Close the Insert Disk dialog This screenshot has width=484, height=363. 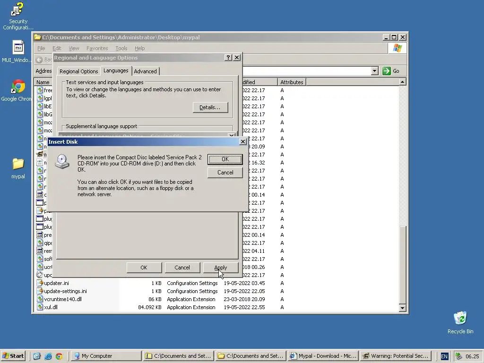point(243,141)
